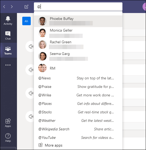146x150 pixels.
Task: Click the @ search command box
Action: (x=78, y=7)
